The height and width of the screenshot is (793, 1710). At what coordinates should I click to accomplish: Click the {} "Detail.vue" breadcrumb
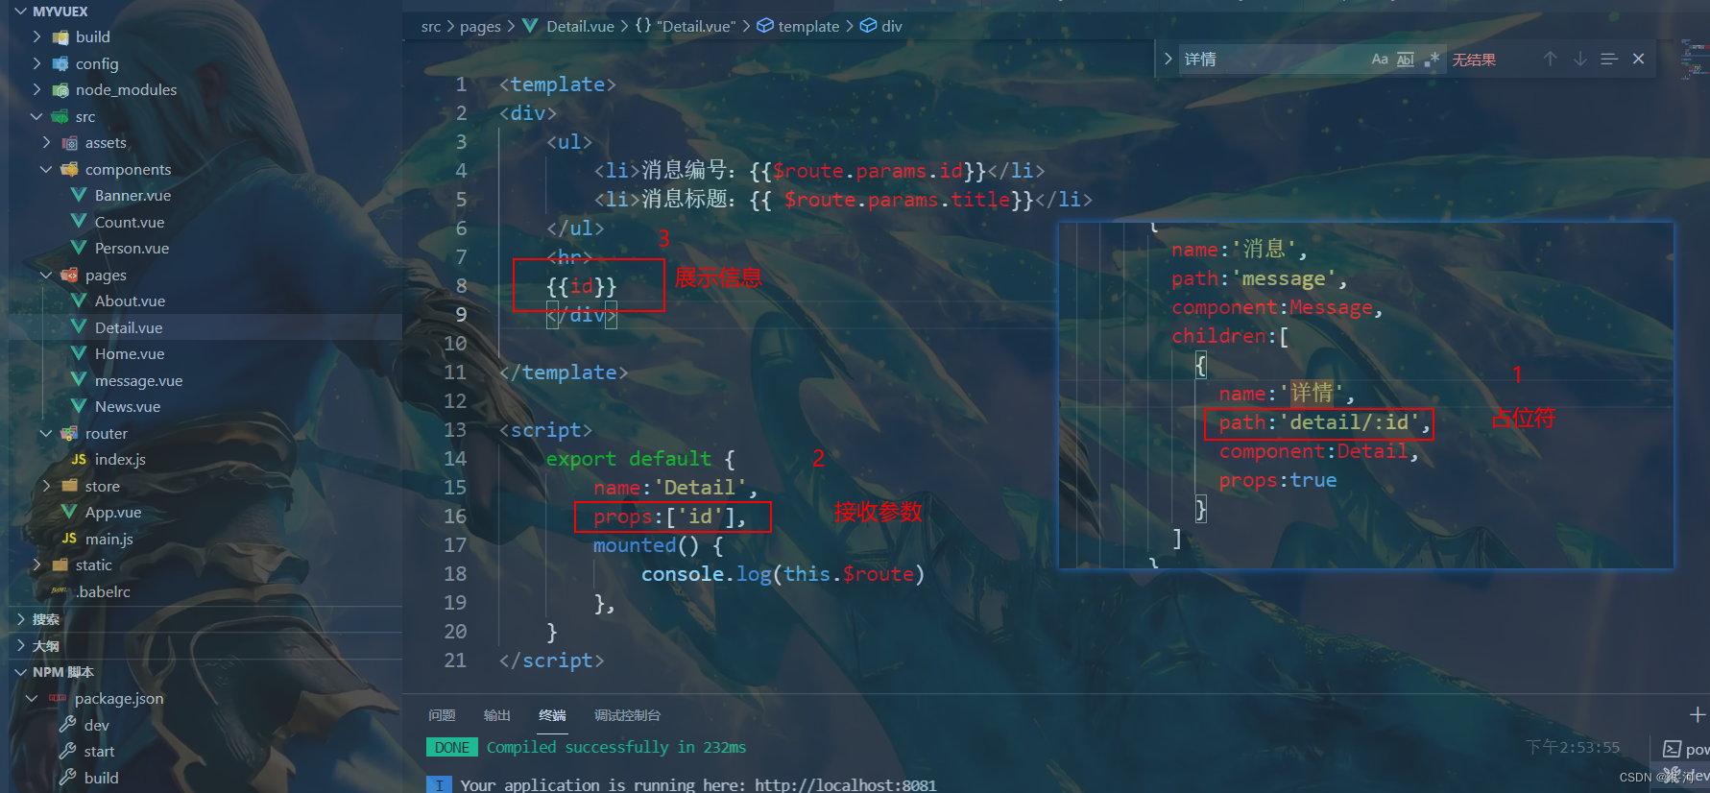pyautogui.click(x=686, y=26)
